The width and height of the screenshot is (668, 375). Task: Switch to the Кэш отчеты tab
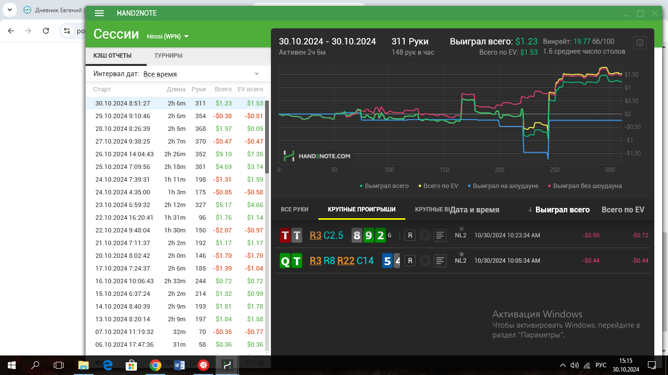click(x=112, y=56)
